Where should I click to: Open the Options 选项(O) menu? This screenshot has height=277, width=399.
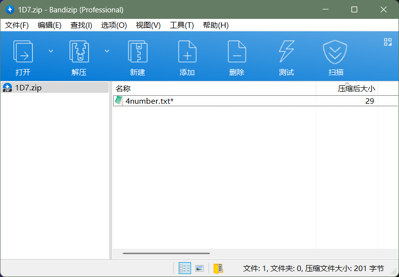click(x=114, y=25)
